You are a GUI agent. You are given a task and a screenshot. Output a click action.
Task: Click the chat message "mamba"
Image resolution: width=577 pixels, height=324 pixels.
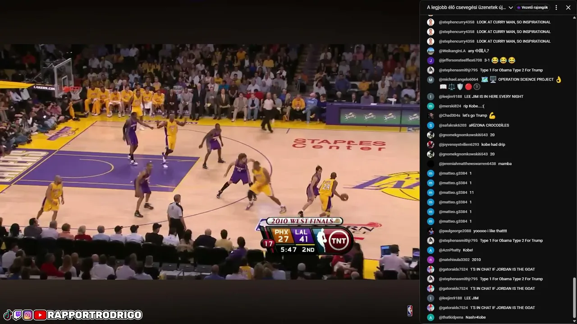pyautogui.click(x=505, y=164)
